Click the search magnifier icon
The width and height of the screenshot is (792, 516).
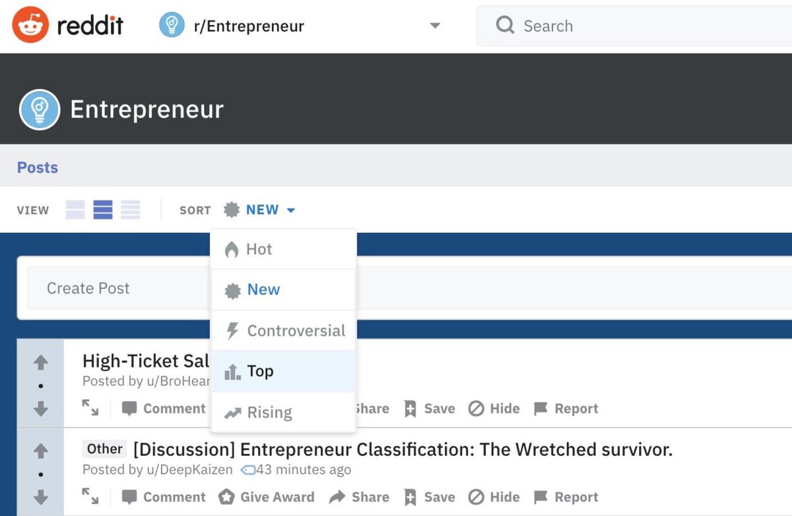(505, 26)
